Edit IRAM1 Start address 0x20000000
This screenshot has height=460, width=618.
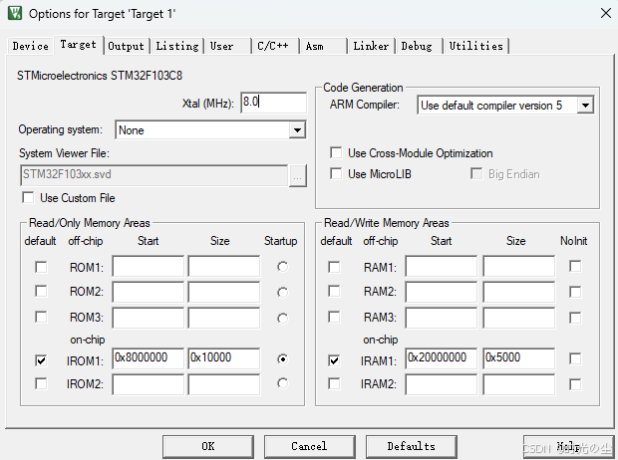441,358
